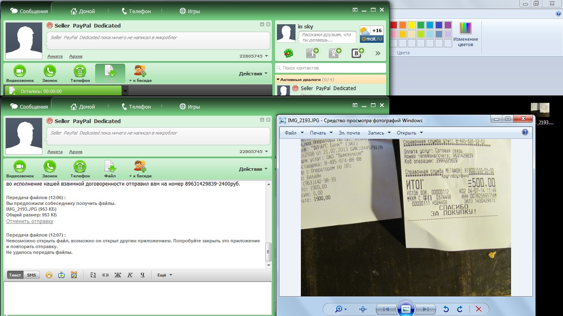Delete the photo with the red X
Viewport: 563px width, 316px height.
tap(479, 309)
